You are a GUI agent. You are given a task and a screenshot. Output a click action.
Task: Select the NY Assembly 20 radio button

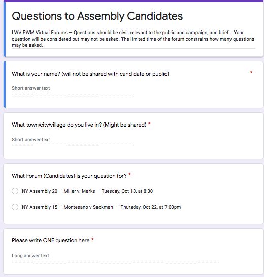[x=15, y=191]
